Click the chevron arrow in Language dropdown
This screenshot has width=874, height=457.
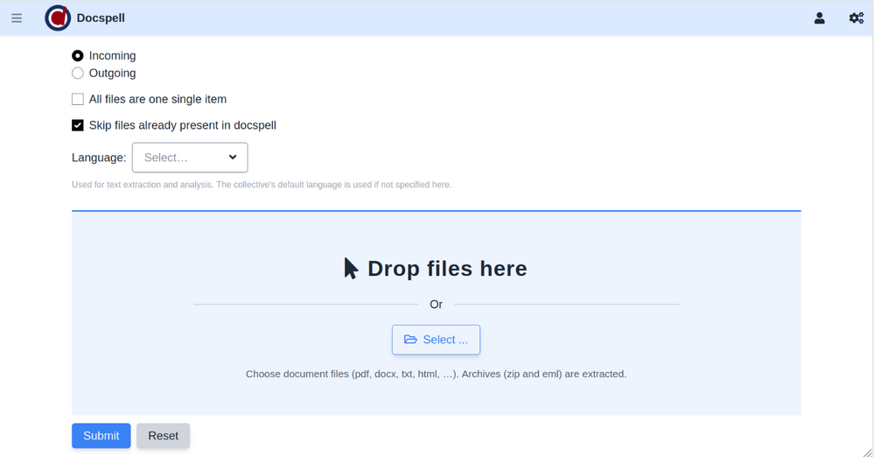[x=233, y=158]
